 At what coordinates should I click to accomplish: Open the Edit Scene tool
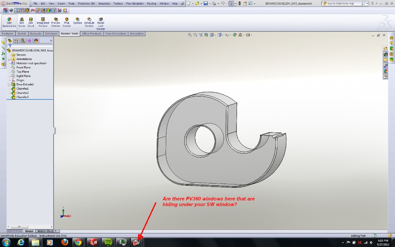click(22, 22)
